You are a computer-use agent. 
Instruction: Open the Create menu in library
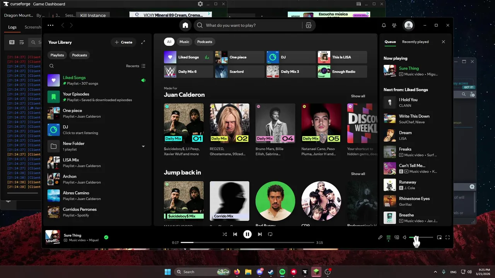tap(123, 42)
